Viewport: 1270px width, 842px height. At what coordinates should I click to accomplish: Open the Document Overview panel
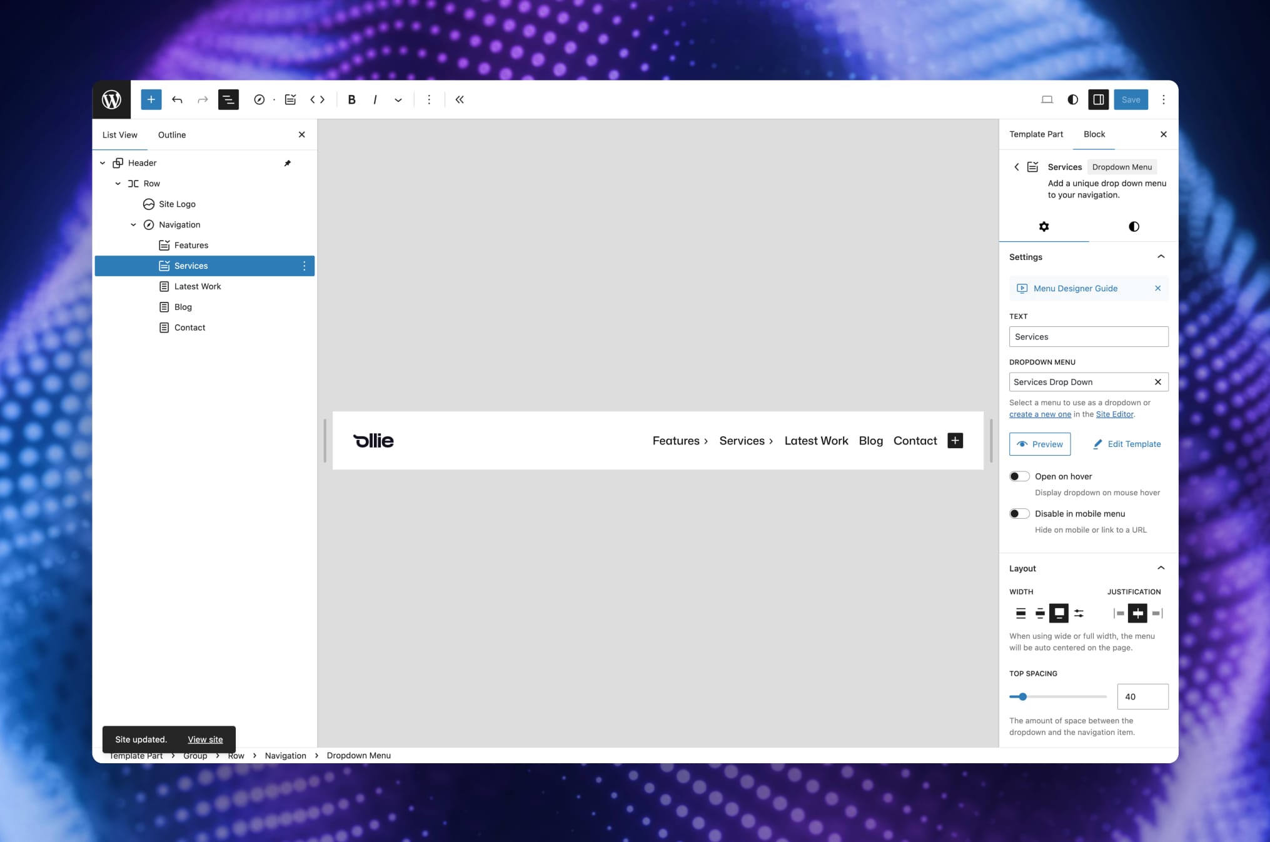228,99
